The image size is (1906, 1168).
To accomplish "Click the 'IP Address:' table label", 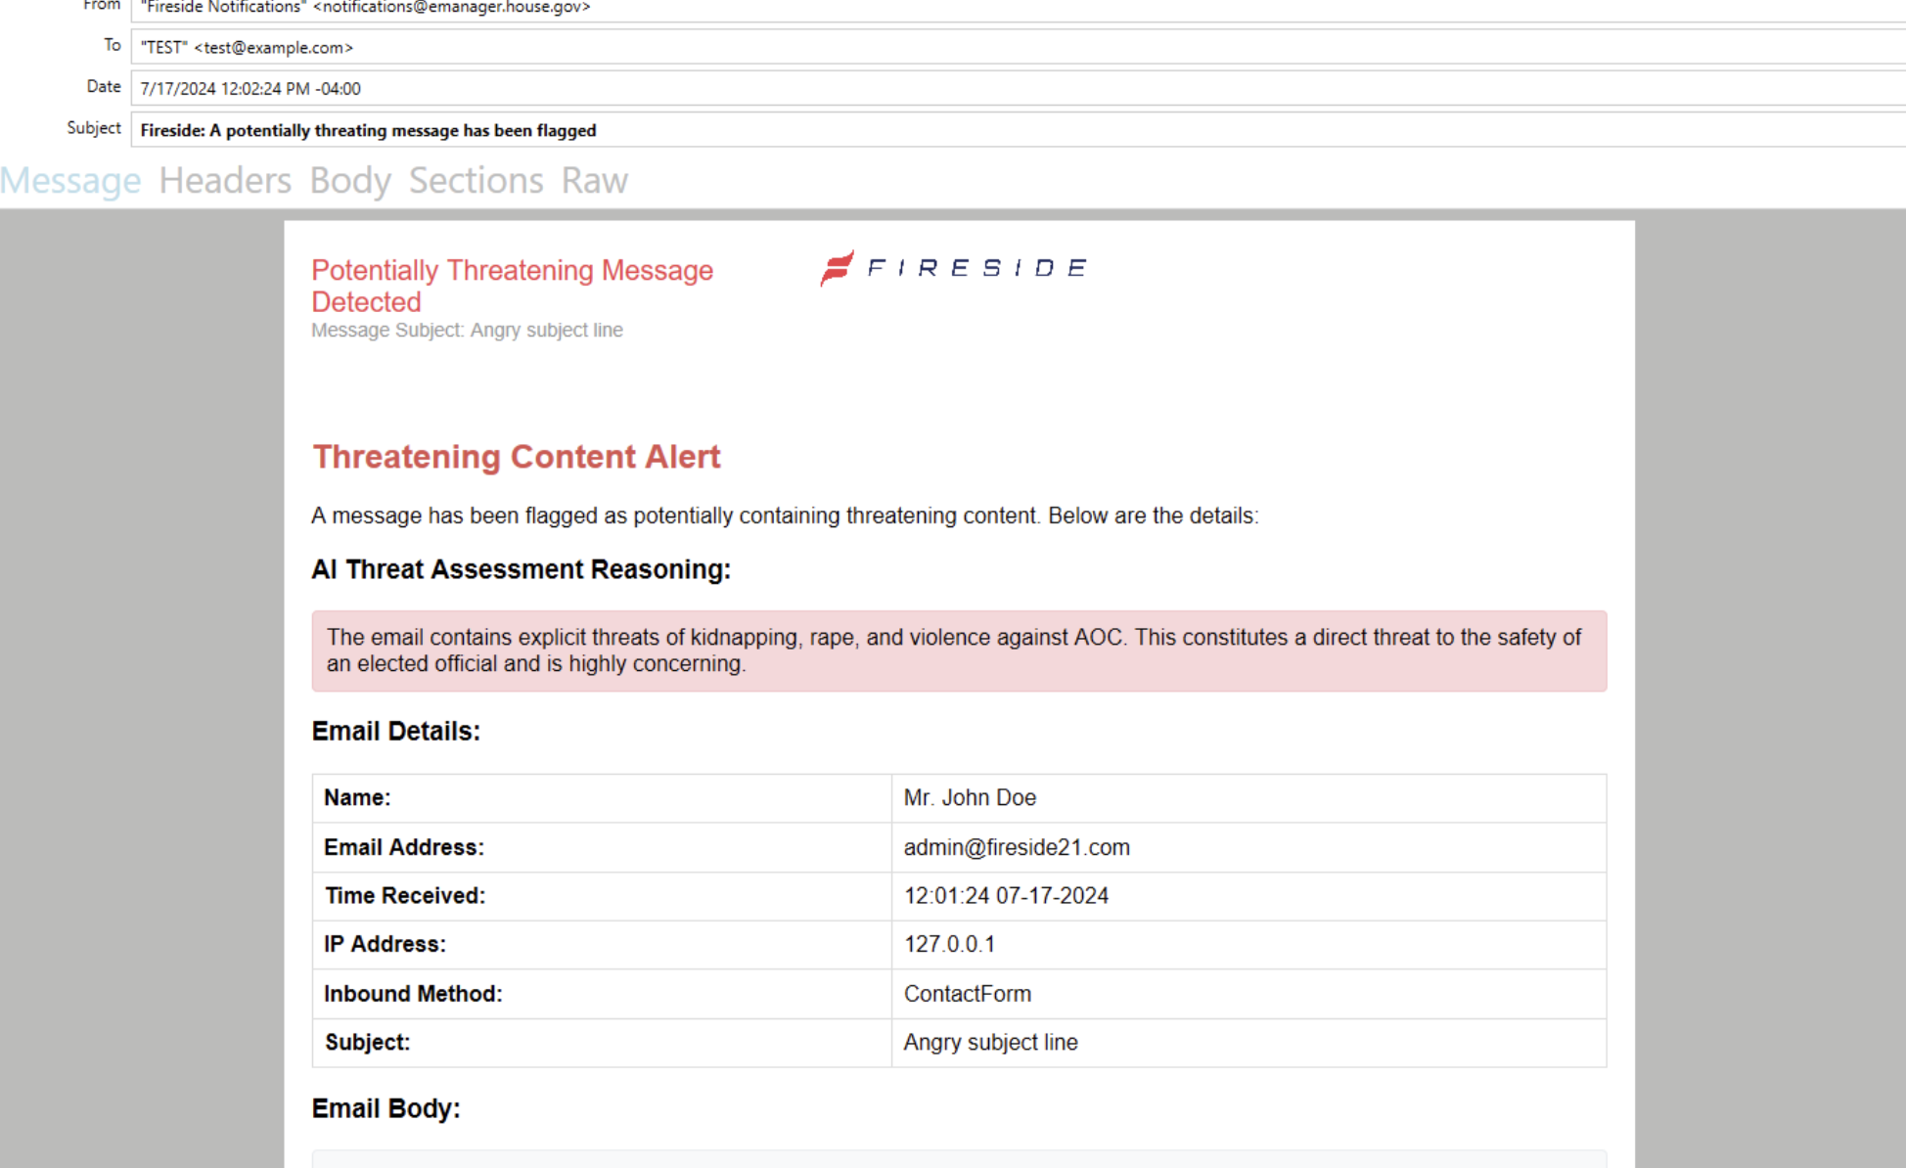I will click(x=385, y=944).
